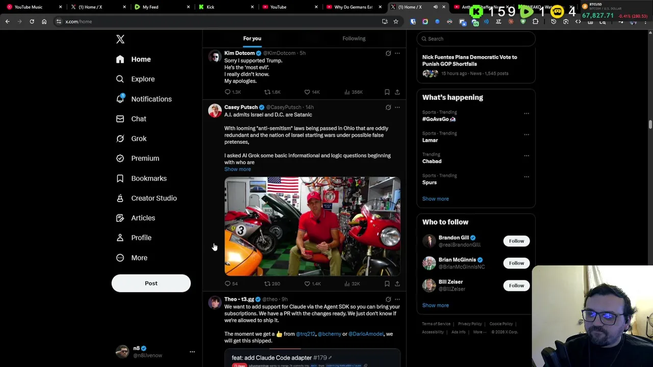Click the Search field
The image size is (653, 367).
tap(476, 39)
